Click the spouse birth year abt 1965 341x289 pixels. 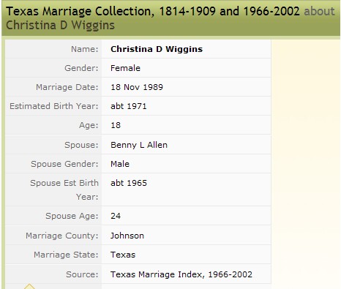tap(129, 183)
